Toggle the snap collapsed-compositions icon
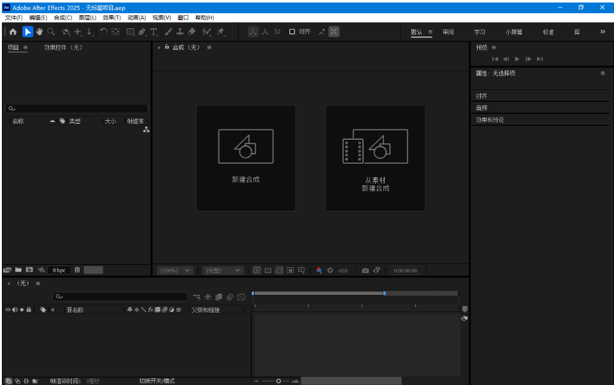 pyautogui.click(x=334, y=32)
